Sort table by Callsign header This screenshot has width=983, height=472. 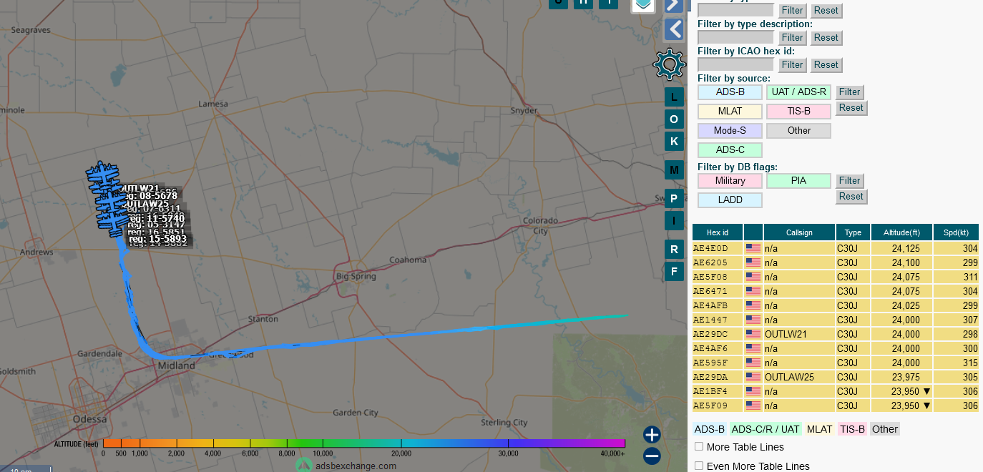pos(799,232)
